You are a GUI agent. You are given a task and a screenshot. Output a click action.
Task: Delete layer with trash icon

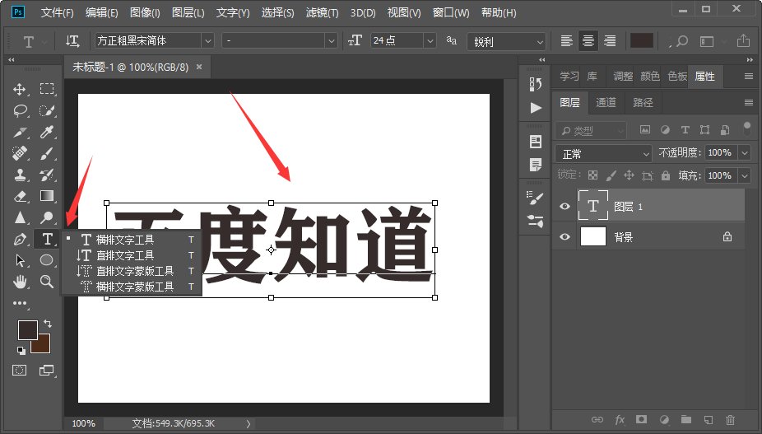(730, 419)
